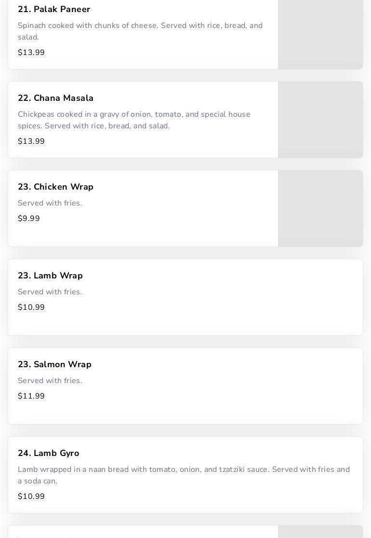Click the Salmon Wrap $11.99 price
The height and width of the screenshot is (538, 371).
click(31, 396)
